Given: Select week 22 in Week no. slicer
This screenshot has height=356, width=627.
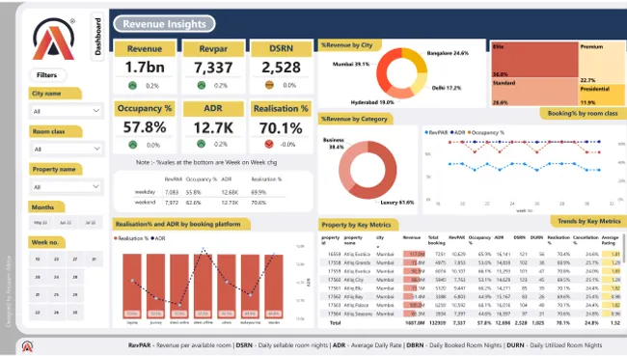Looking at the screenshot, I should (x=38, y=313).
